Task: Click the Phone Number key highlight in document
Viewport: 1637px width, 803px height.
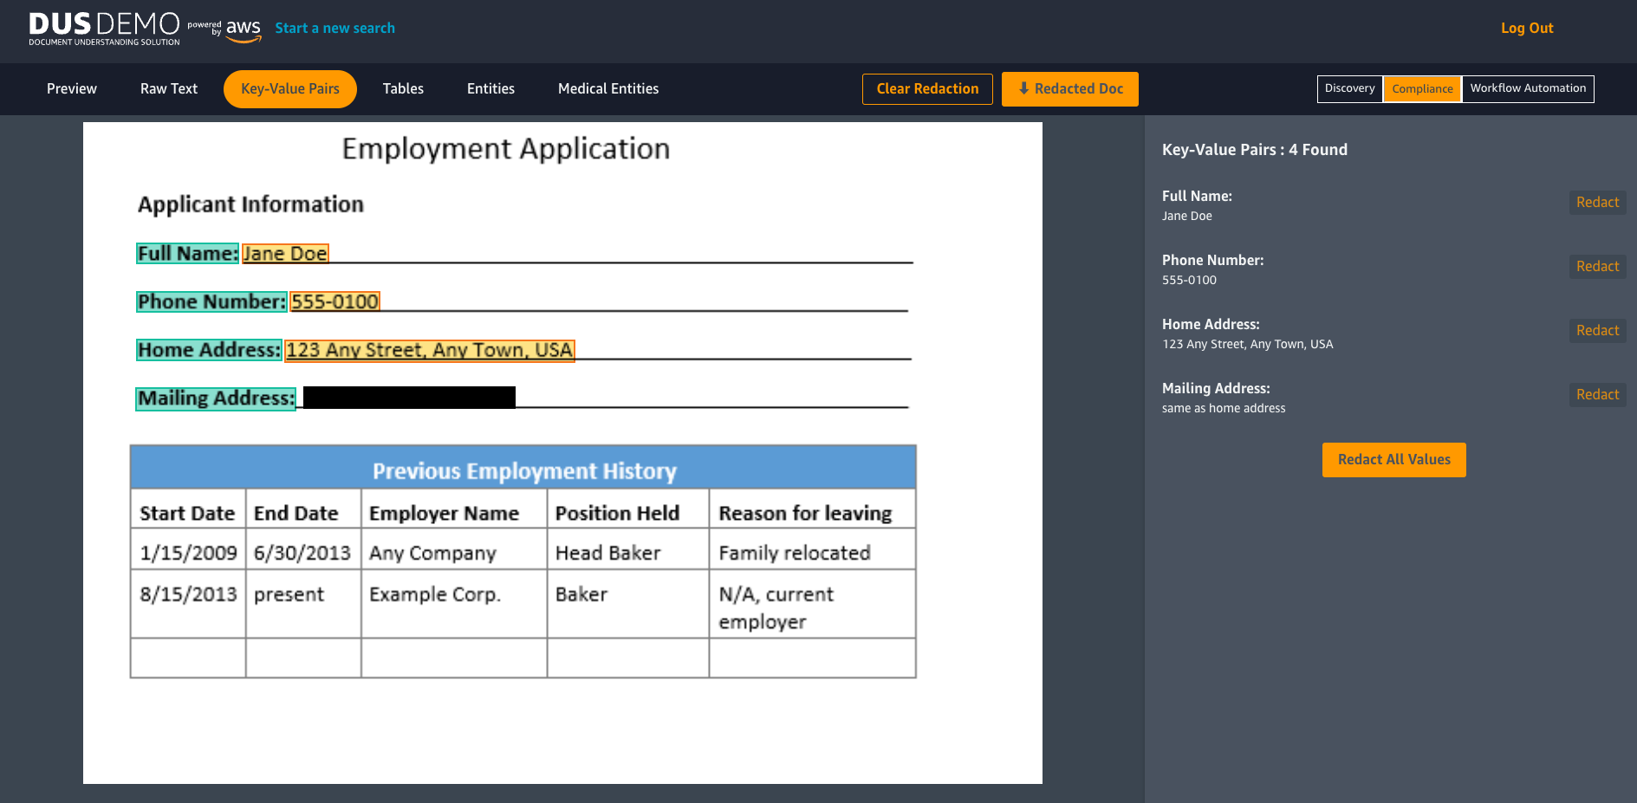Action: [211, 301]
